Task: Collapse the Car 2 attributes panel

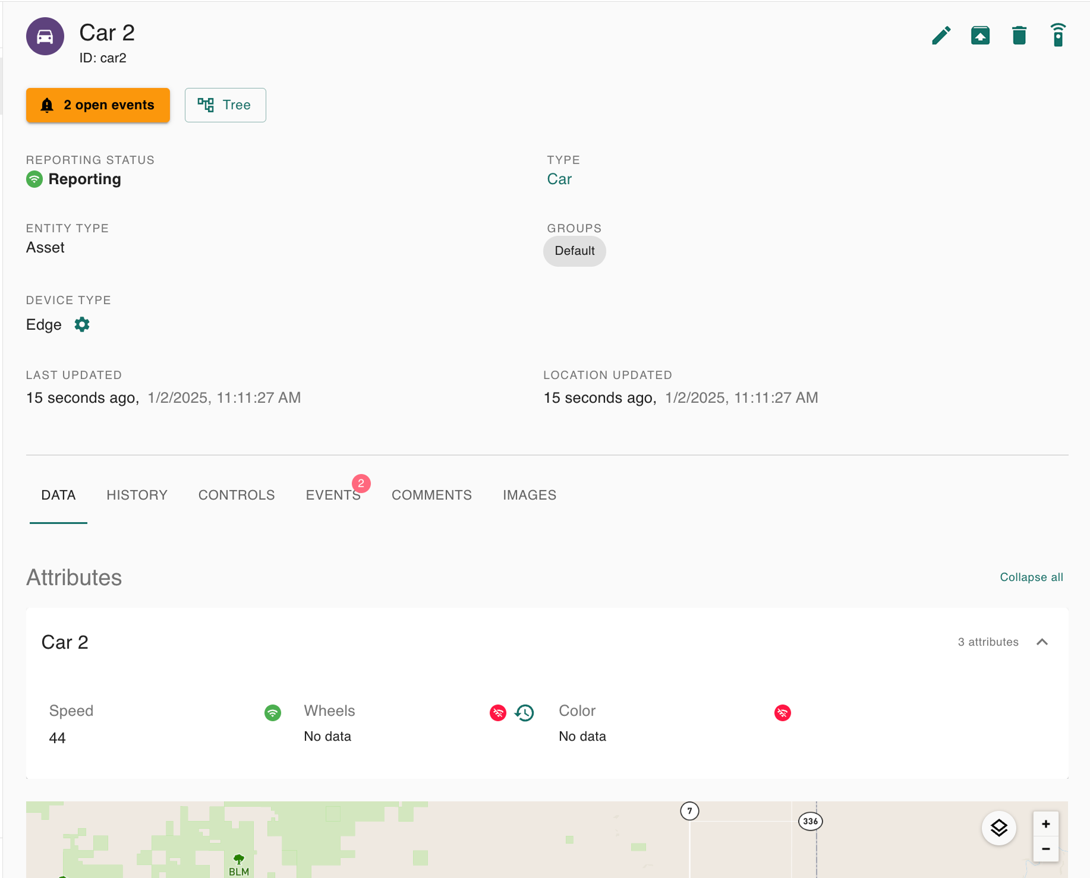Action: [1042, 642]
